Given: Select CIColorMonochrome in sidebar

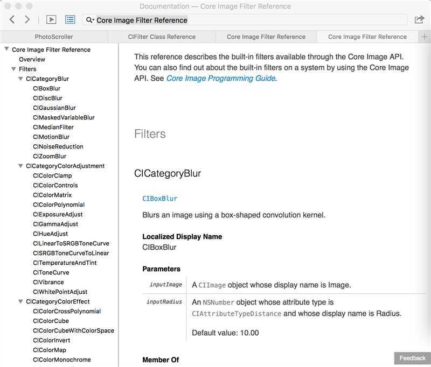Looking at the screenshot, I should pos(62,359).
